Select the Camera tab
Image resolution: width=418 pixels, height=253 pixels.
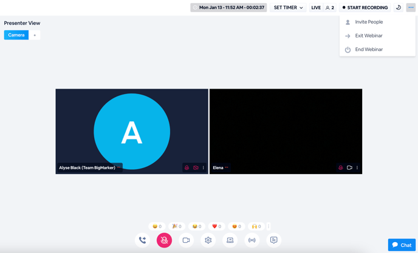click(16, 35)
